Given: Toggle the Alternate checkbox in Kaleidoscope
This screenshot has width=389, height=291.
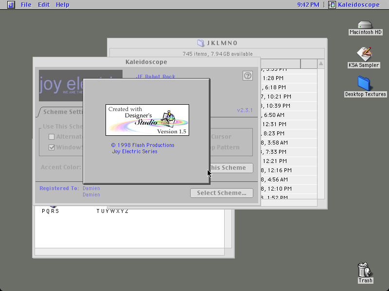Looking at the screenshot, I should click(52, 137).
